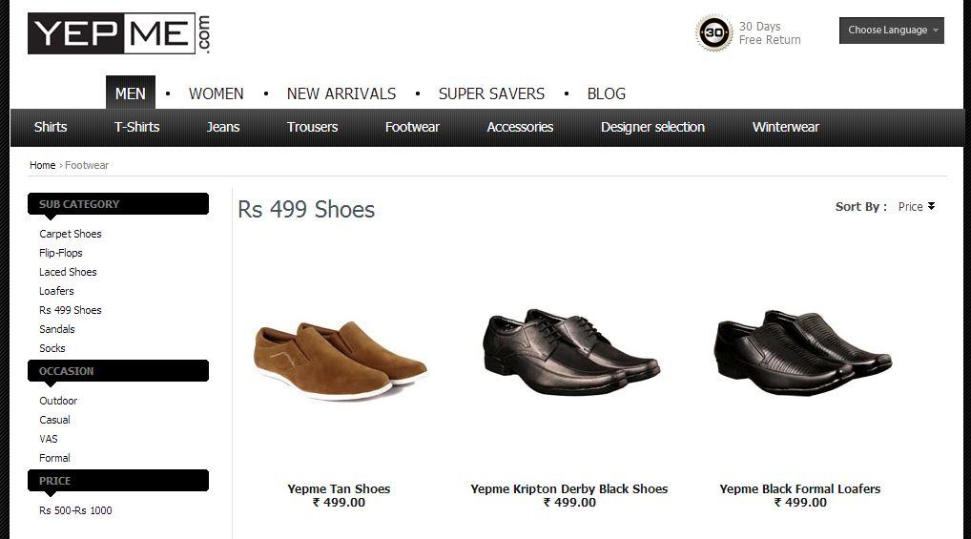971x539 pixels.
Task: Click the Home breadcrumb link
Action: click(x=42, y=165)
